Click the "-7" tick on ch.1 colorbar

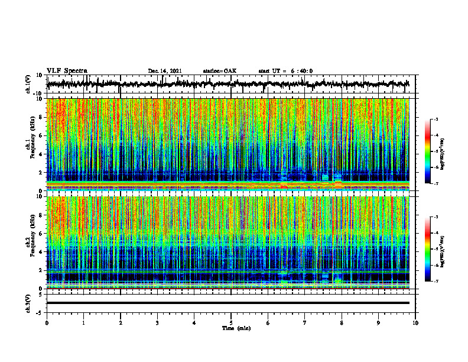coord(436,183)
